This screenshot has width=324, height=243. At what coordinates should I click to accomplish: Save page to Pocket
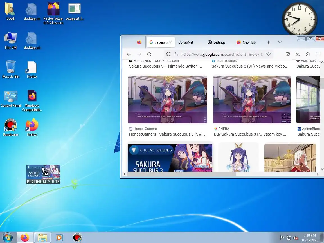pyautogui.click(x=288, y=54)
